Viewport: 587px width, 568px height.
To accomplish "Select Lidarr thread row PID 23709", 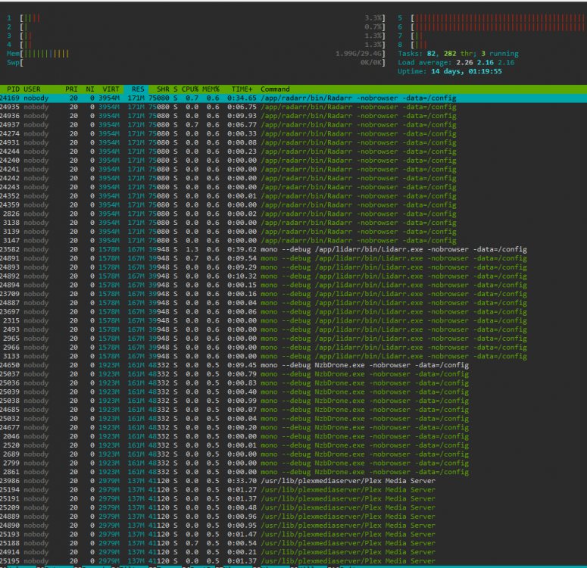I will coord(294,294).
